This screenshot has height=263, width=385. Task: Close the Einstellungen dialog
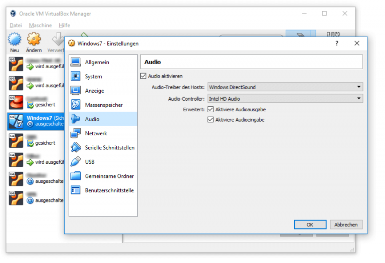(357, 44)
